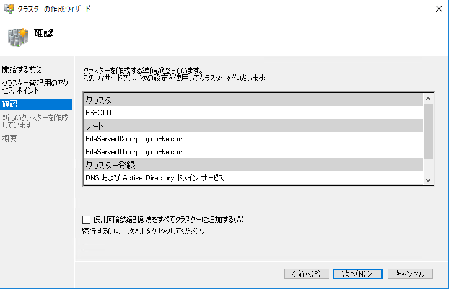
Task: Select 新しいクラスターを作成しています step
Action: 35,122
